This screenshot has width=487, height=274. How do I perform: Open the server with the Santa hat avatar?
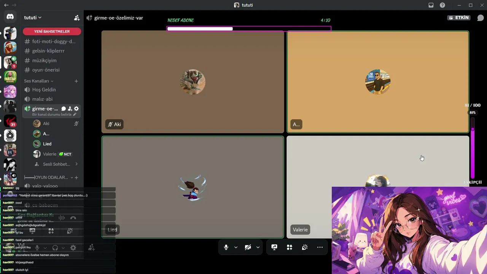point(10,48)
